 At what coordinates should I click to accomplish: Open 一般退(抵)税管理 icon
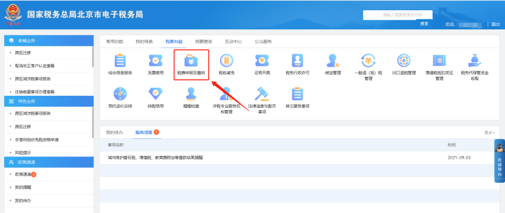tap(368, 60)
